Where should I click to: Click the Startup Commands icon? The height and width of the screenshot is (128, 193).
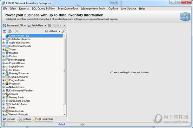(7, 77)
